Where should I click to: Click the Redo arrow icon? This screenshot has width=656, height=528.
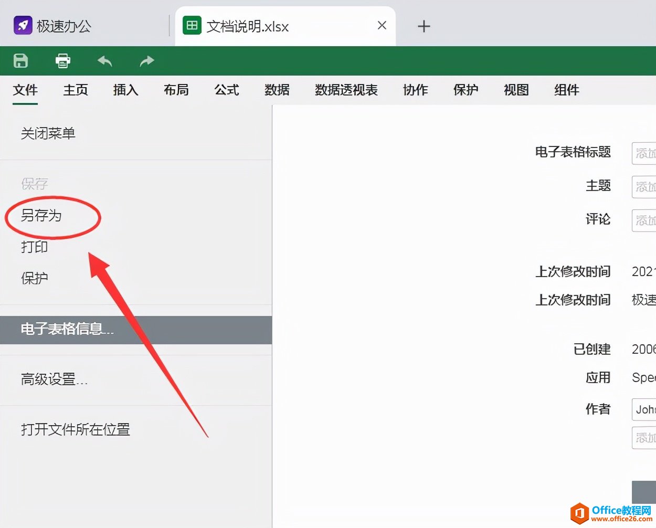[146, 60]
